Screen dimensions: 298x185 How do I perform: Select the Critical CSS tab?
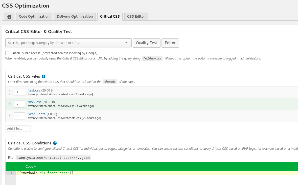(110, 16)
